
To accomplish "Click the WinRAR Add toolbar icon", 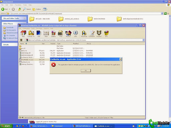I will tap(23, 34).
